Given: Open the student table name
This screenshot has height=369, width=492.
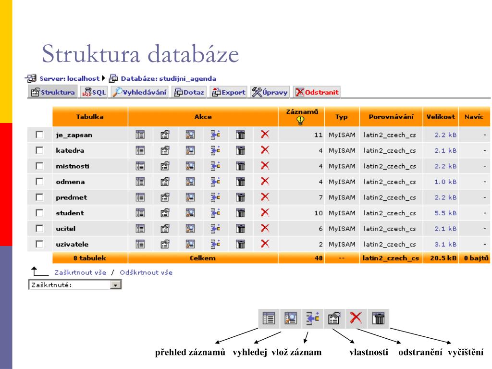Looking at the screenshot, I should (x=70, y=213).
